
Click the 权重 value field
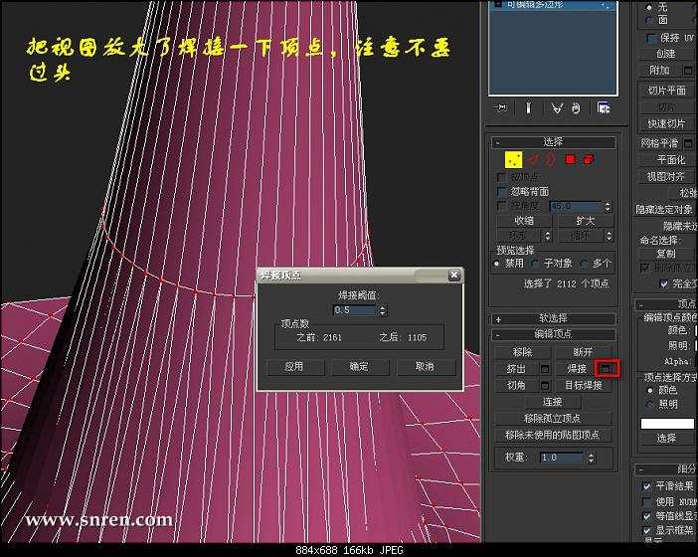[562, 458]
